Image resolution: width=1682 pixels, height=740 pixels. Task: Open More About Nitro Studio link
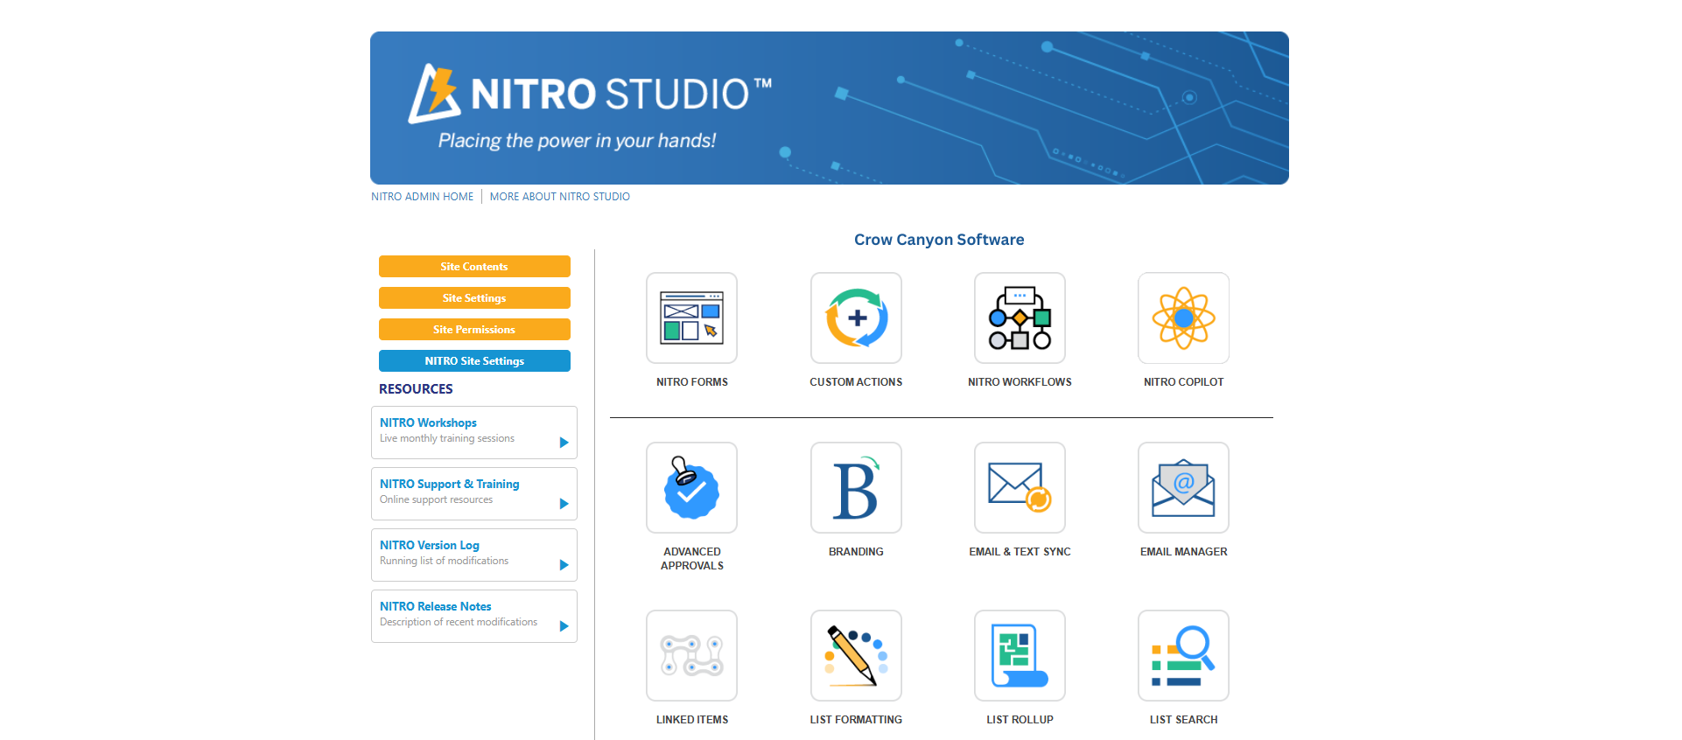pyautogui.click(x=560, y=197)
